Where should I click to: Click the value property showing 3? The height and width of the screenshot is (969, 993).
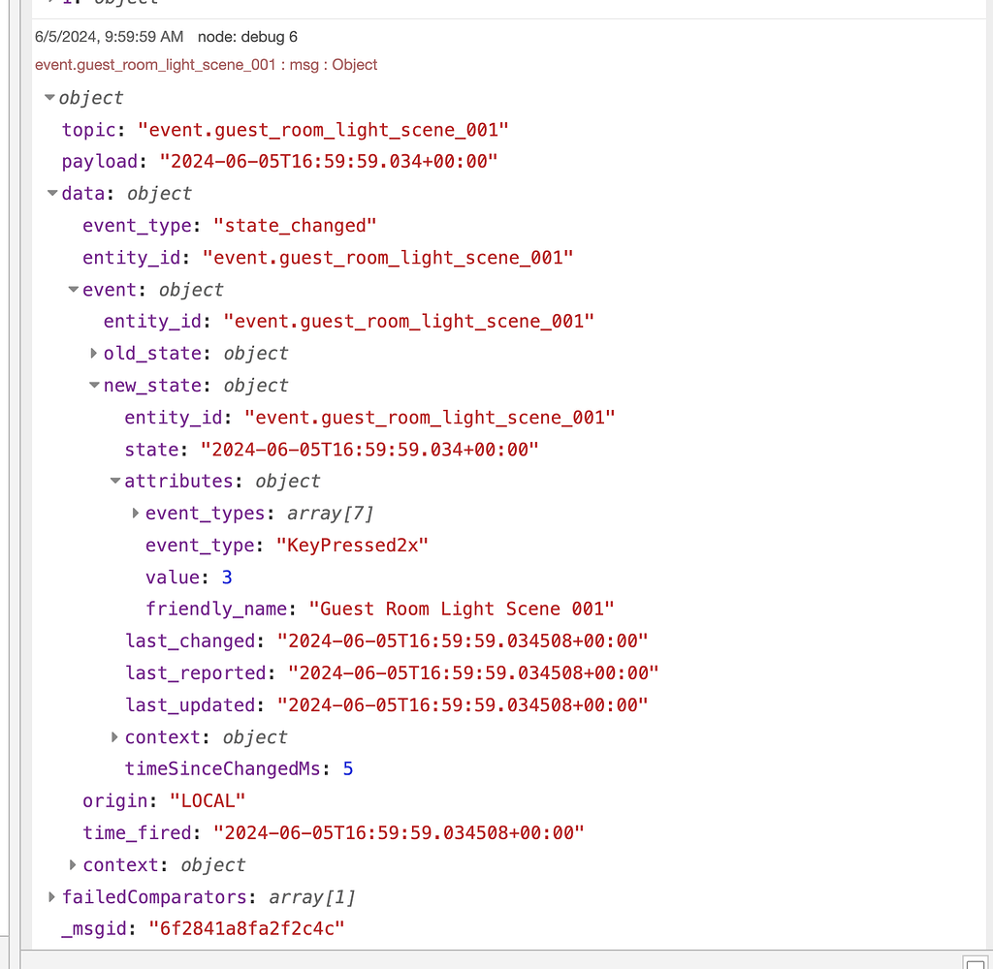point(226,577)
